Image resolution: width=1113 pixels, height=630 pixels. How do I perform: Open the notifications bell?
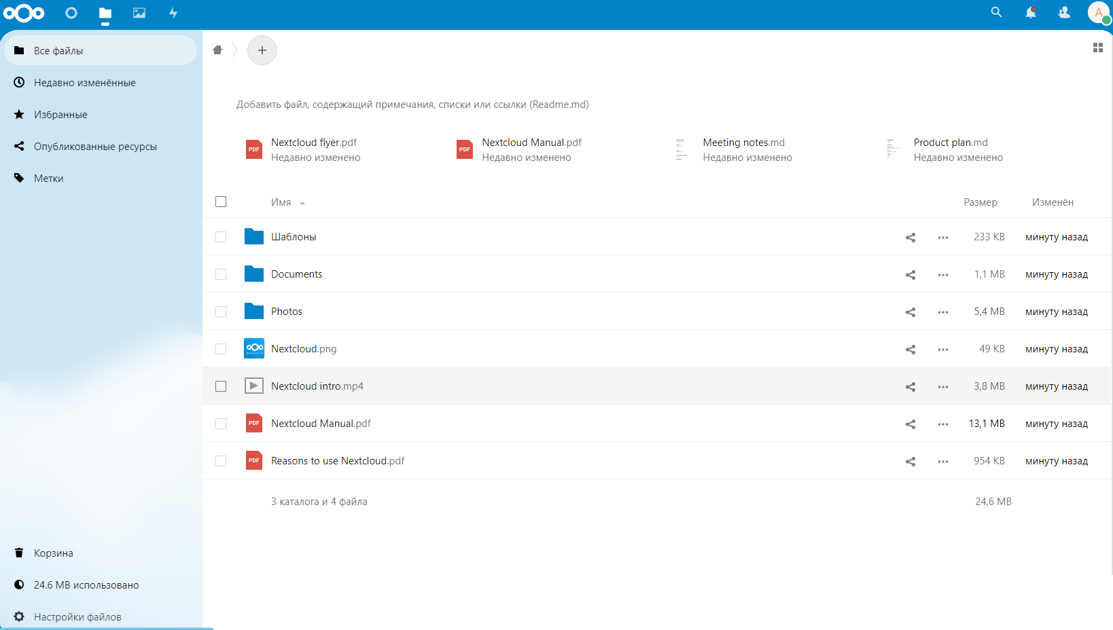1030,12
